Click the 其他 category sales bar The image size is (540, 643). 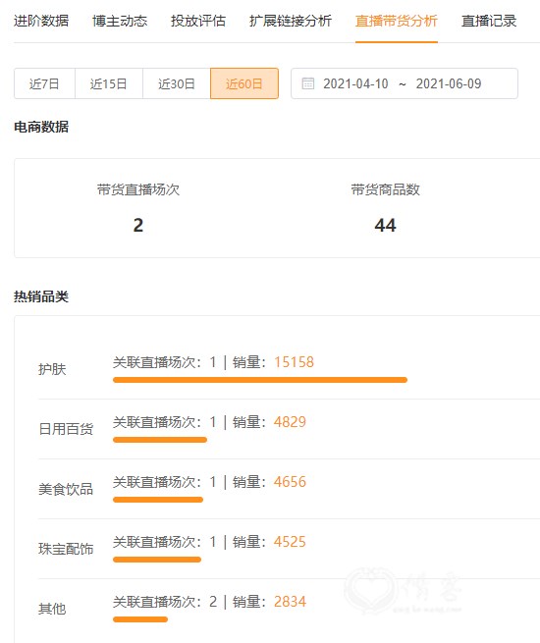(x=140, y=619)
